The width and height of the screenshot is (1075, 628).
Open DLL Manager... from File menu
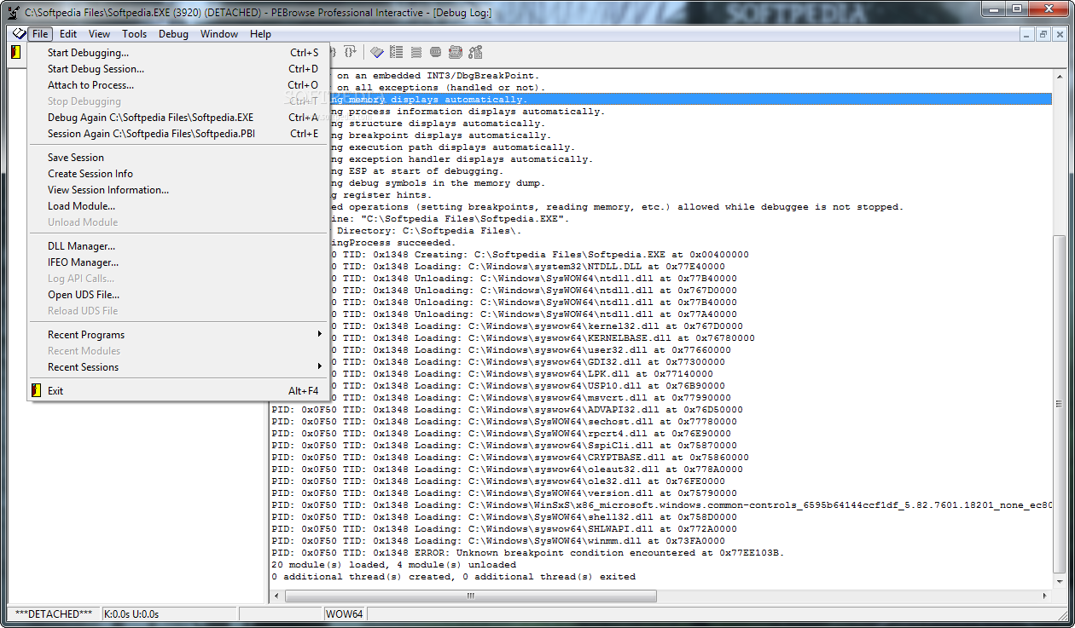coord(178,246)
